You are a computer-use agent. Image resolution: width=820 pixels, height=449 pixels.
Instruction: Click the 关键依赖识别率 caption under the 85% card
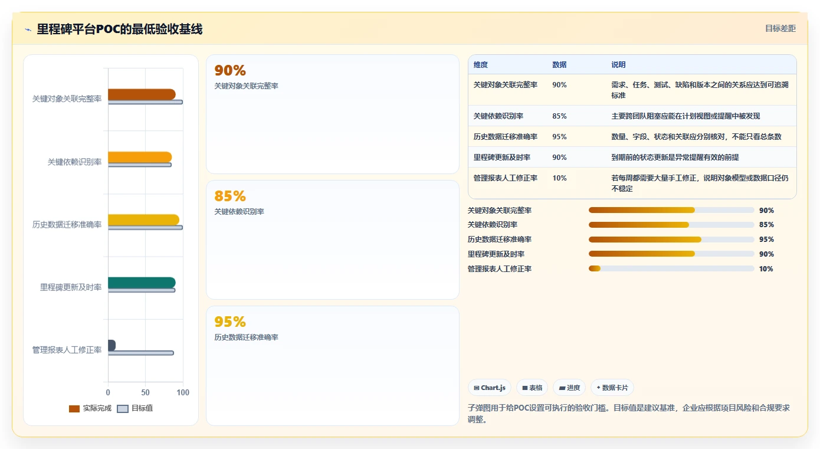tap(239, 212)
